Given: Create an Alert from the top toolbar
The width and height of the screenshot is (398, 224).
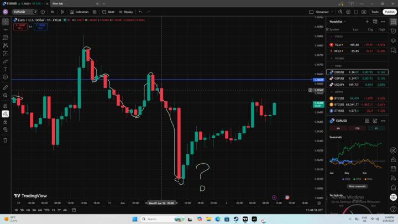Looking at the screenshot, I should click(108, 12).
